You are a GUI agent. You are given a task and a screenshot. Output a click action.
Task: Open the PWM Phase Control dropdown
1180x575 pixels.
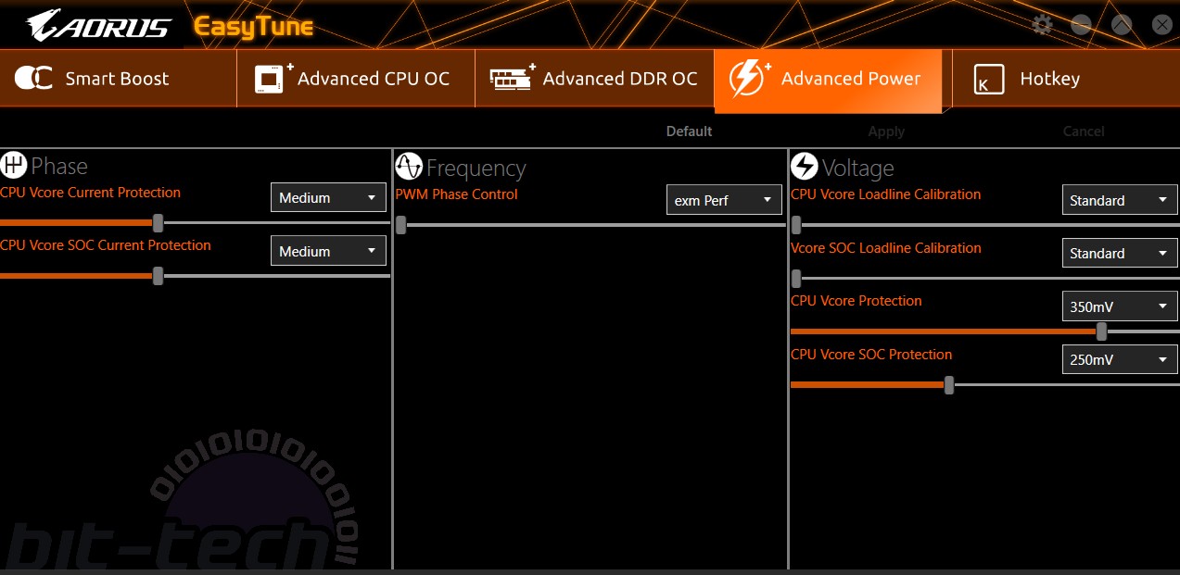pyautogui.click(x=724, y=200)
